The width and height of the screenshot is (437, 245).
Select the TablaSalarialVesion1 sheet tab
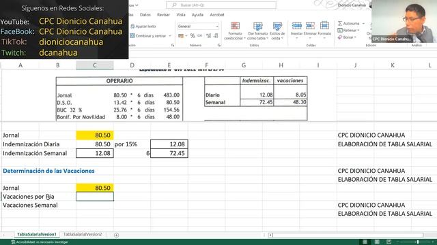point(36,234)
